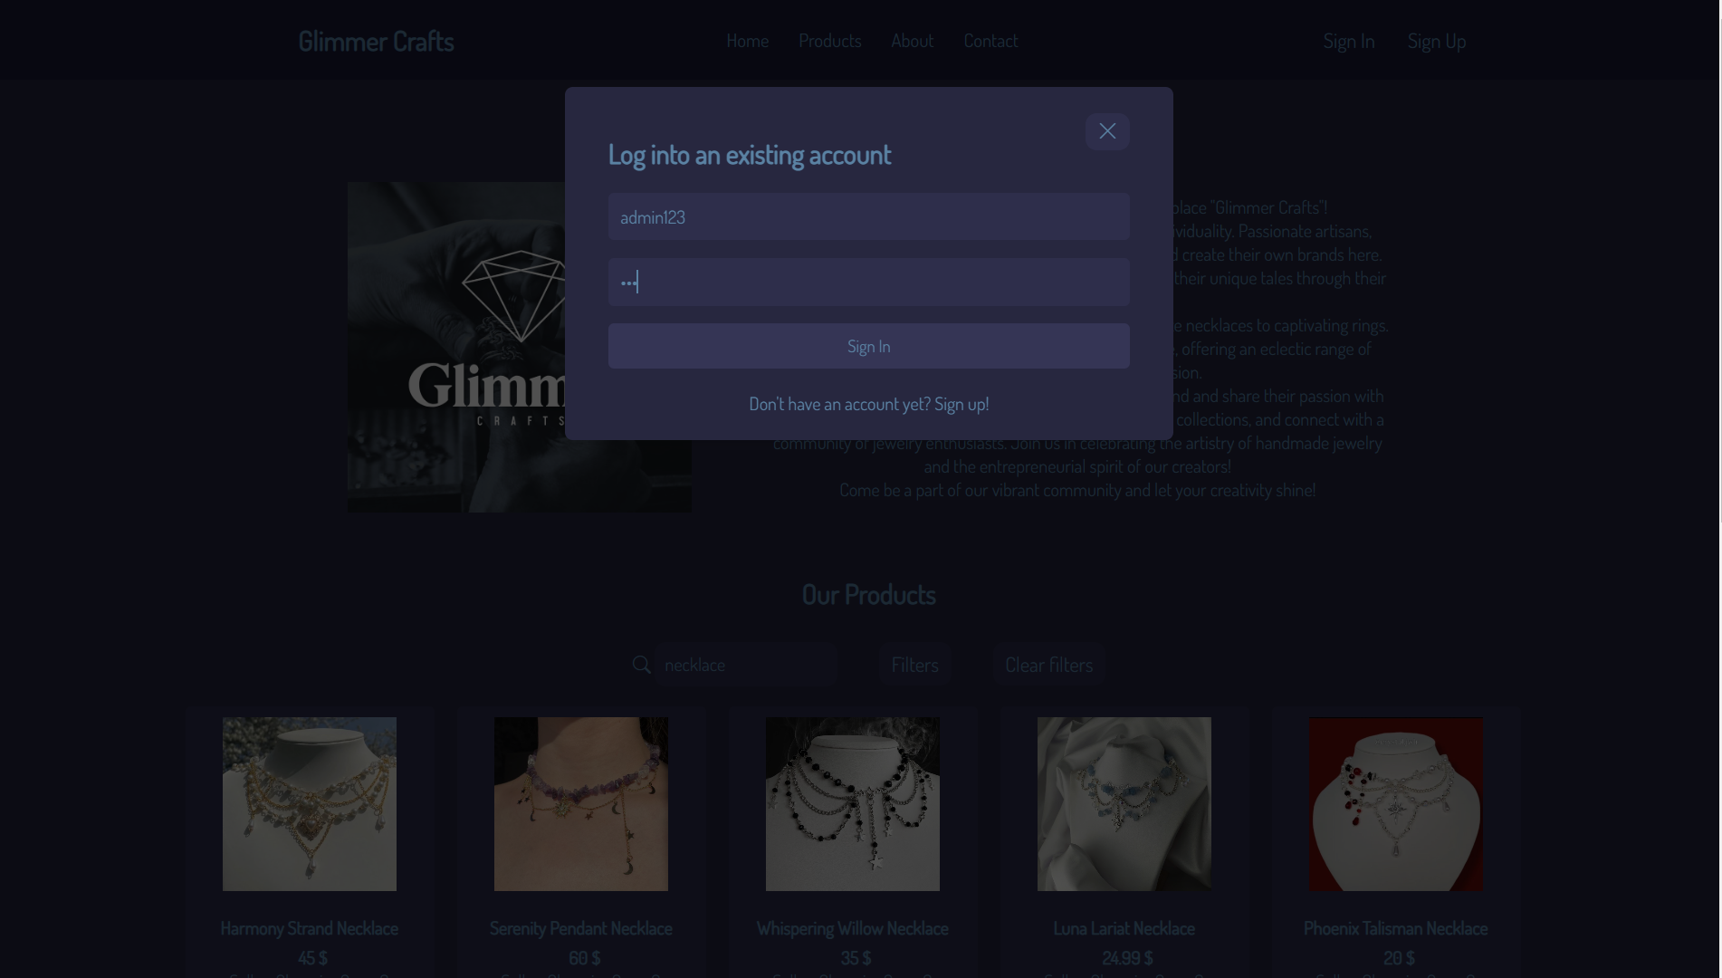Submit the login form Sign In button
Image resolution: width=1722 pixels, height=978 pixels.
click(x=868, y=346)
